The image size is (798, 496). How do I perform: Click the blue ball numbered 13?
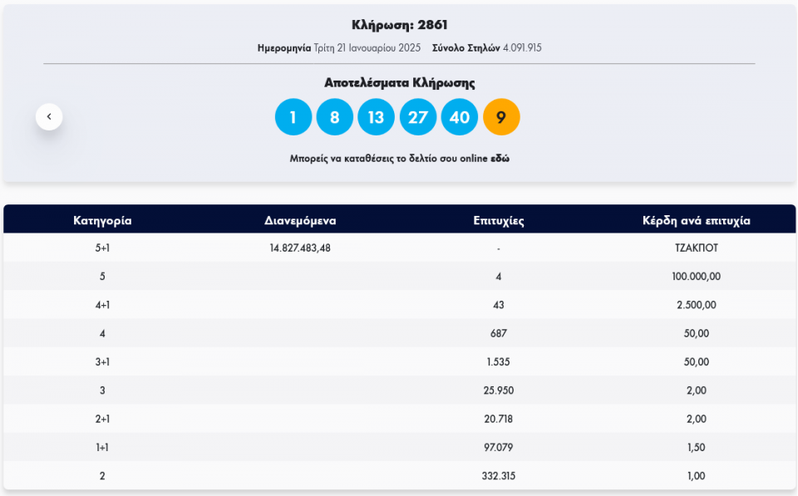click(377, 117)
